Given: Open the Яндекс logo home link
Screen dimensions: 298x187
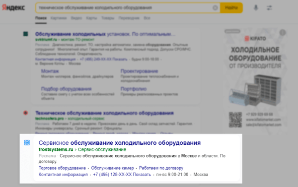Looking at the screenshot, I should [13, 7].
